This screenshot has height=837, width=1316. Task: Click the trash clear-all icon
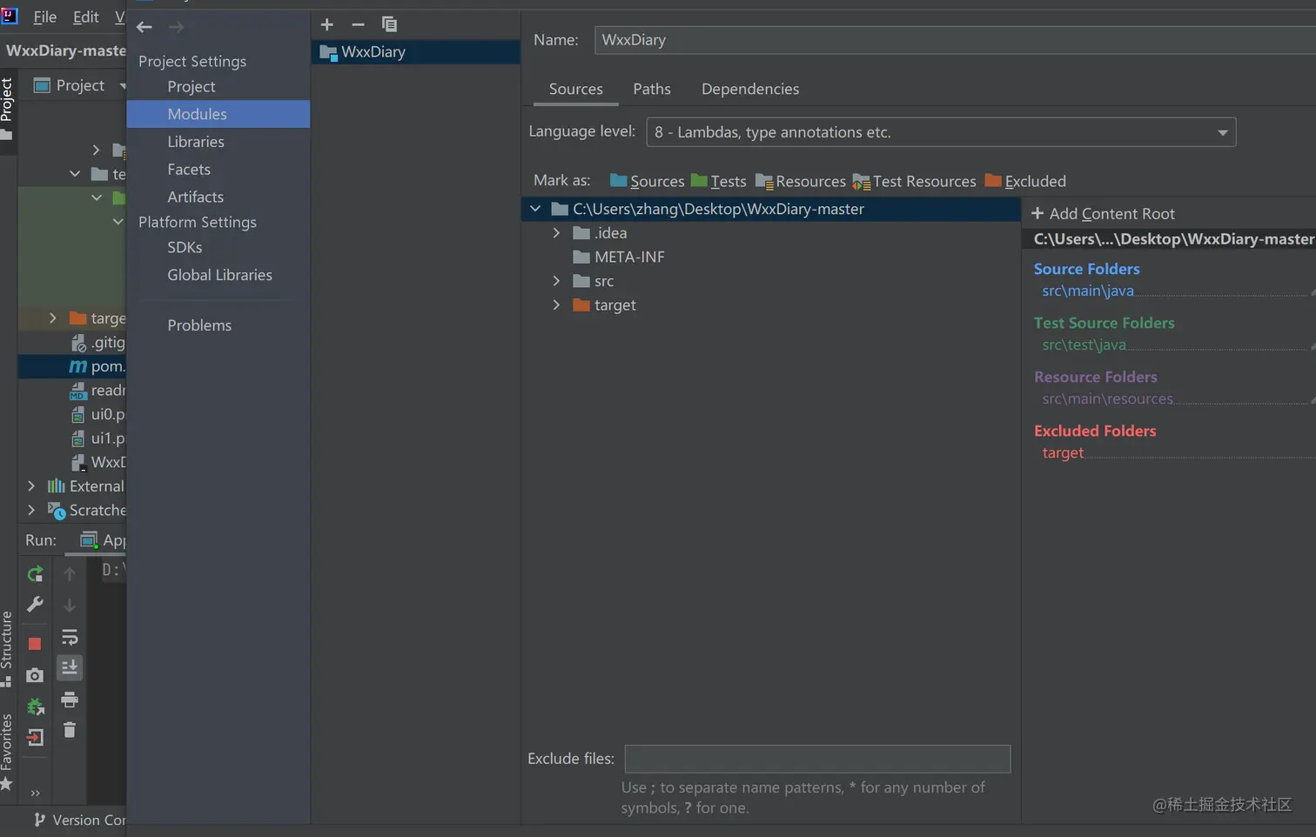tap(70, 730)
